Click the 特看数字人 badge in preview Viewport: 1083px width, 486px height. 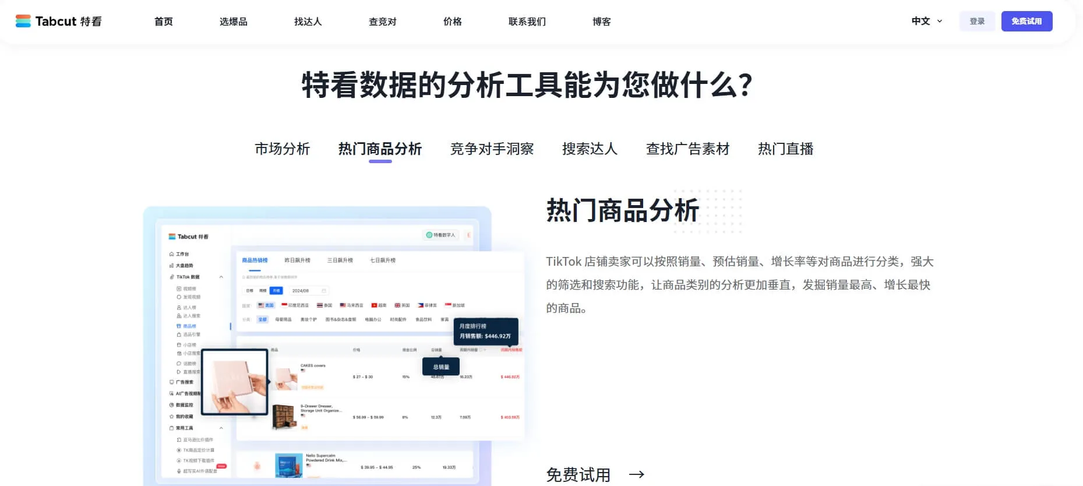pyautogui.click(x=441, y=235)
